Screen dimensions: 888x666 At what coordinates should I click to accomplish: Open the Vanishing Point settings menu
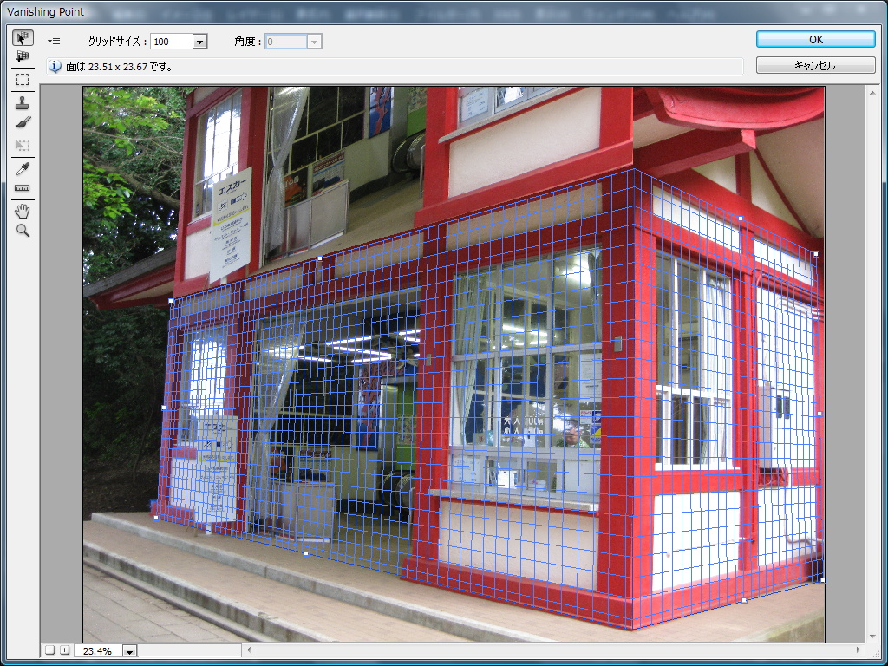[x=54, y=42]
